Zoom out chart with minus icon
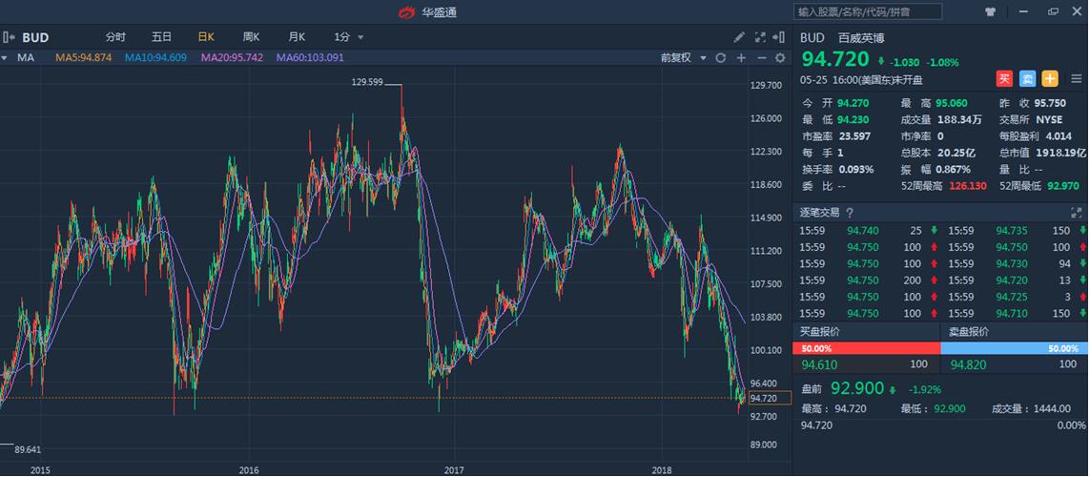This screenshot has height=477, width=1090. tap(761, 57)
